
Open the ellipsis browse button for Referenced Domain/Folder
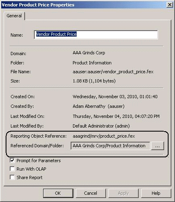pyautogui.click(x=158, y=146)
